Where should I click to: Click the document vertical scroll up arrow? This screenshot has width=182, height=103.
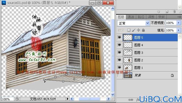click(x=113, y=9)
